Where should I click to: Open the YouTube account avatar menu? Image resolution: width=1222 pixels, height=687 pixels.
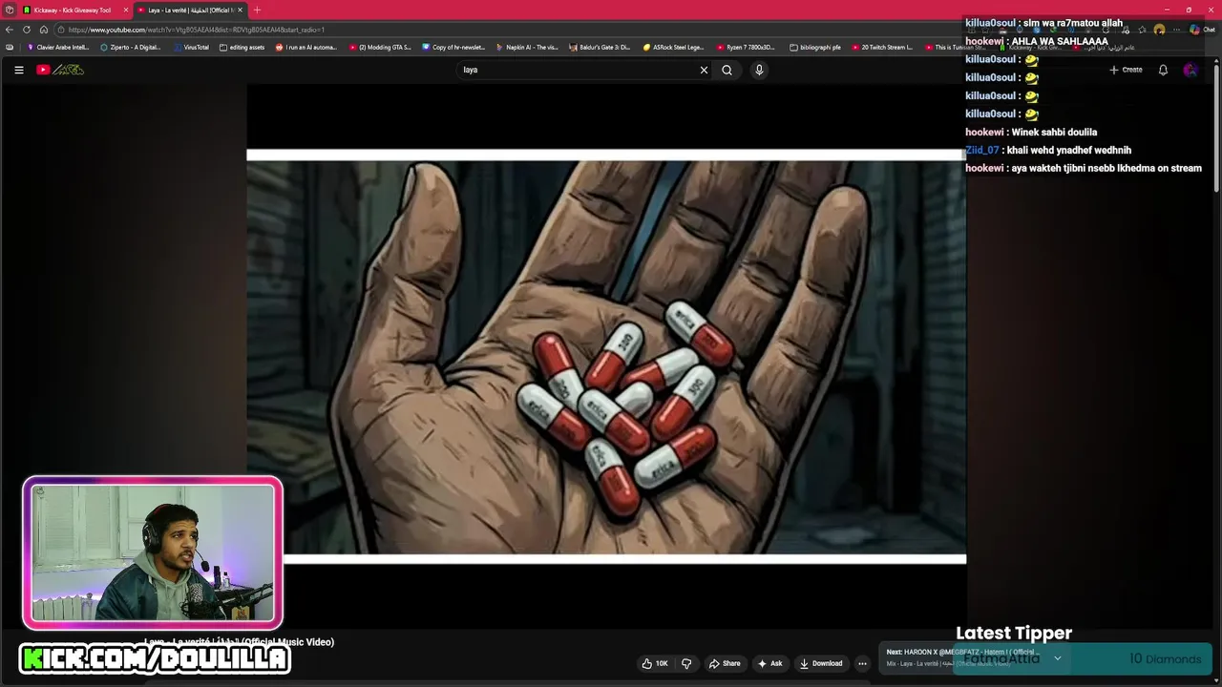[x=1190, y=70]
